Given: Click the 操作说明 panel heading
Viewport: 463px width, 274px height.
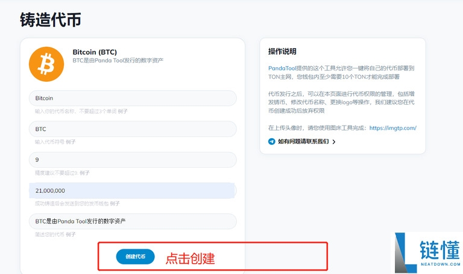Looking at the screenshot, I should (282, 52).
